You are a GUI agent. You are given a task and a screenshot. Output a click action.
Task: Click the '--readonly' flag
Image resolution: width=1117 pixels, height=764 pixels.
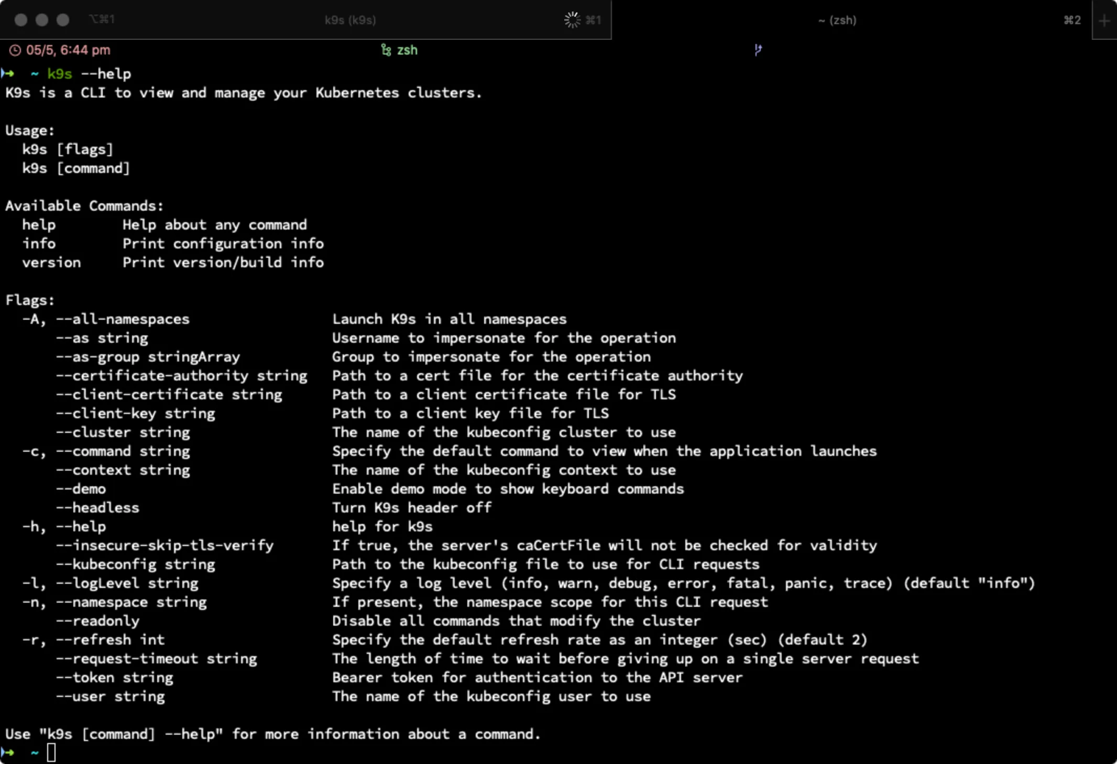97,621
